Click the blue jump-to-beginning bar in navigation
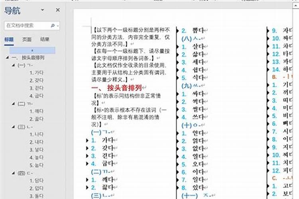Screen dimensions: 299x199 [32, 50]
